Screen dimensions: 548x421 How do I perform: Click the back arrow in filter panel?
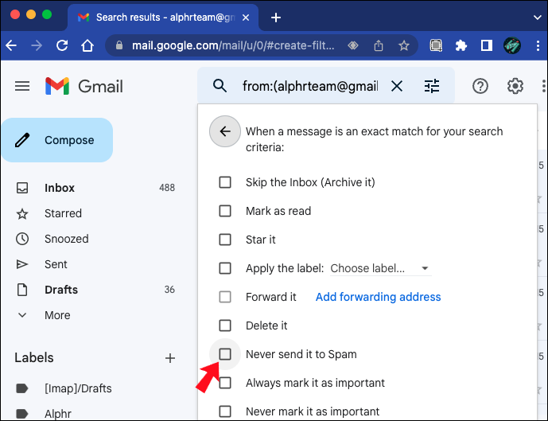pyautogui.click(x=225, y=131)
